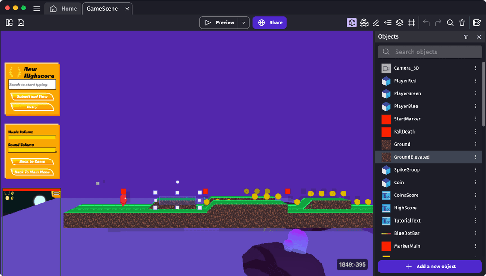
Task: Open the filter in the Objects panel
Action: pyautogui.click(x=466, y=36)
